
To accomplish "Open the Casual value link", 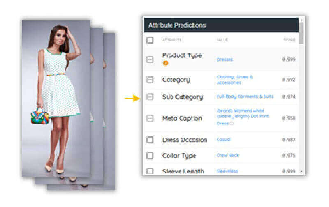I will pos(223,140).
